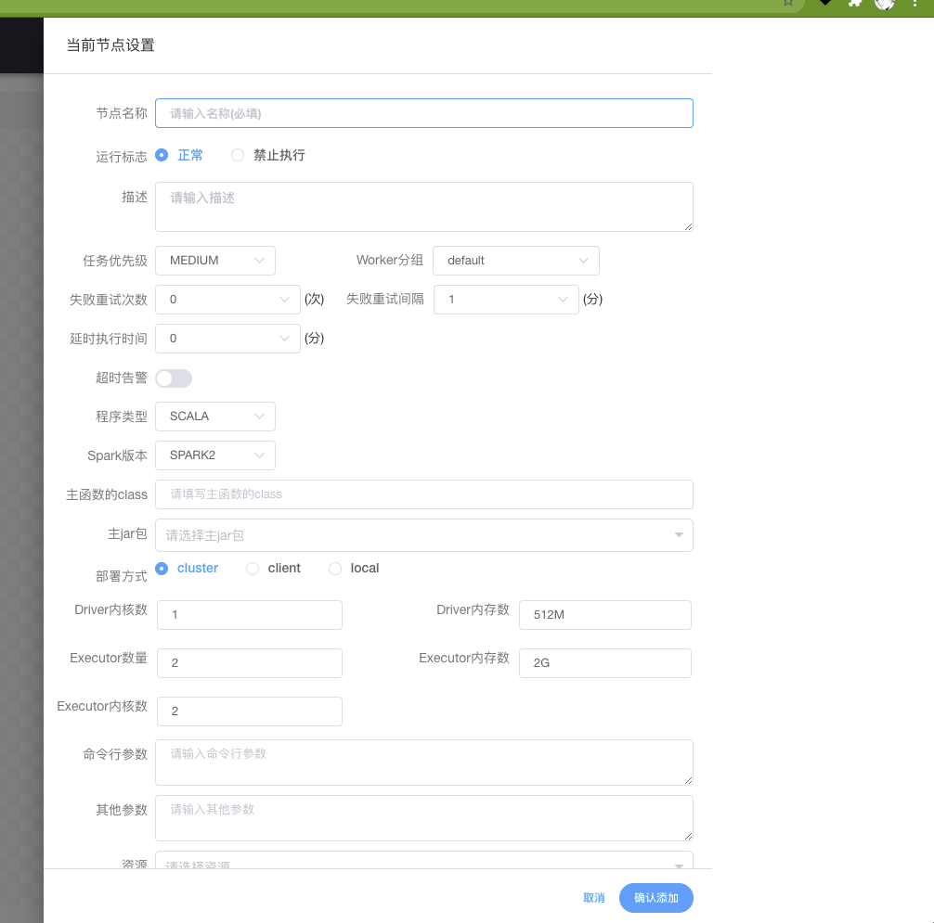Click the node name input field
The width and height of the screenshot is (934, 923).
[423, 113]
